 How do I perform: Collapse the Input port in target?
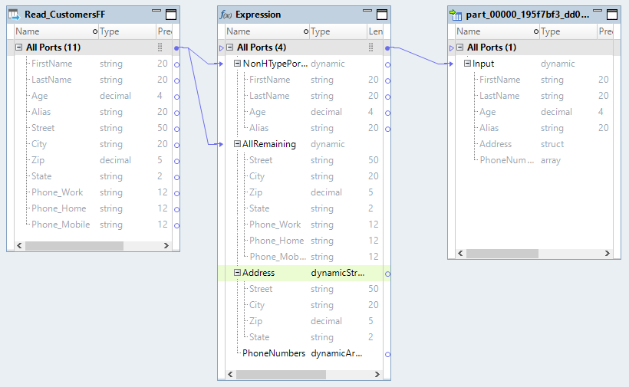467,64
